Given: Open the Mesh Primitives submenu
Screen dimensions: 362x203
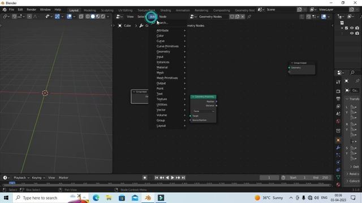Looking at the screenshot, I should [x=171, y=78].
